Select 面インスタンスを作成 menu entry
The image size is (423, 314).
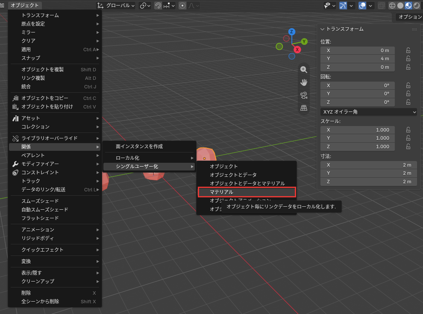click(x=149, y=147)
